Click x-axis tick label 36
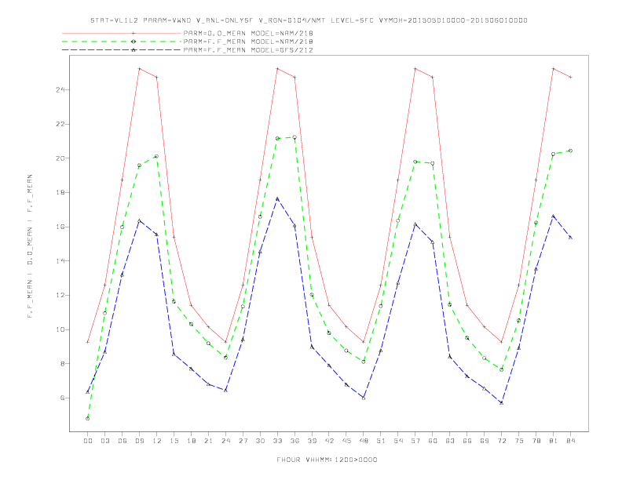 [295, 441]
